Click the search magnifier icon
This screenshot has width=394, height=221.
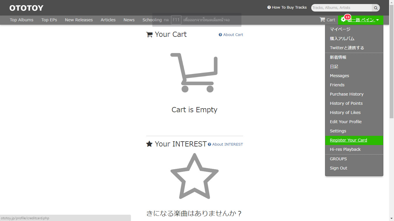(x=376, y=8)
